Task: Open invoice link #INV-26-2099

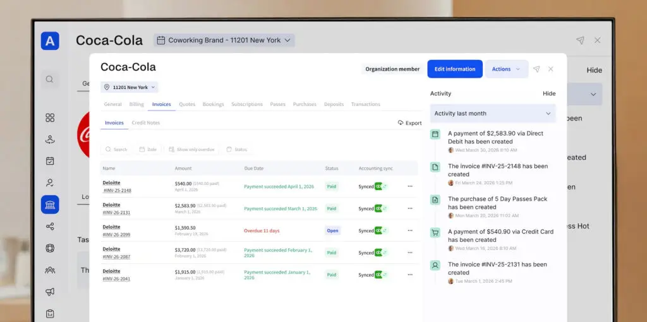Action: (x=116, y=235)
